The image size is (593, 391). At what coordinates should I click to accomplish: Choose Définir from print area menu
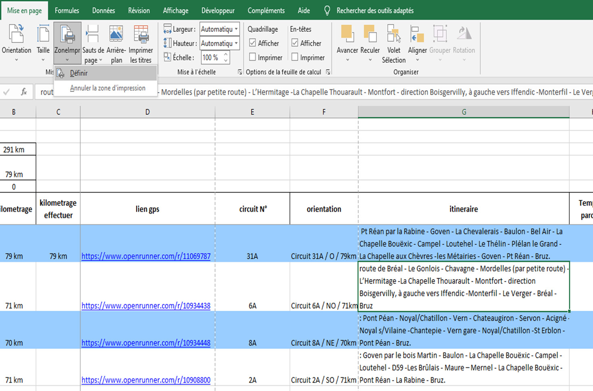coord(106,73)
